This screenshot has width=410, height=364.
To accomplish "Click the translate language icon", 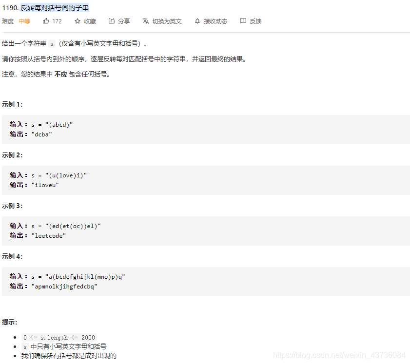I will click(146, 21).
